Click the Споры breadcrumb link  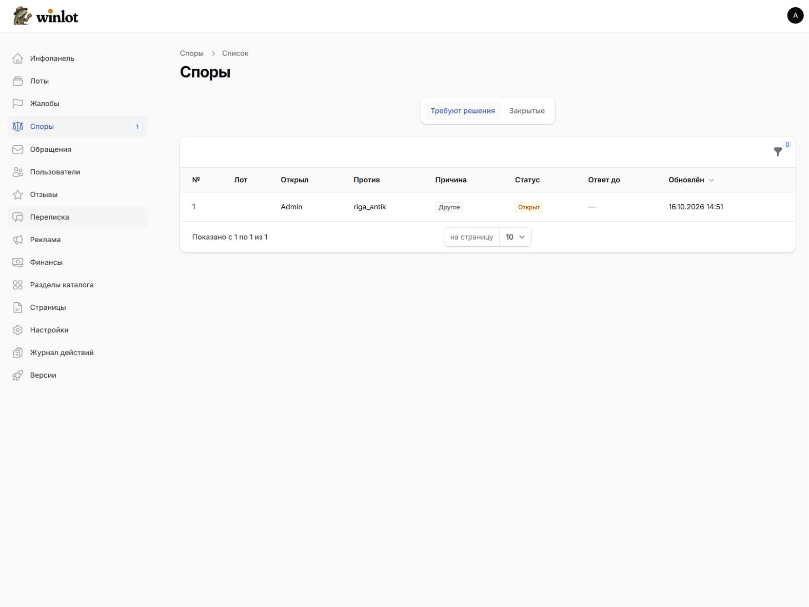coord(191,53)
